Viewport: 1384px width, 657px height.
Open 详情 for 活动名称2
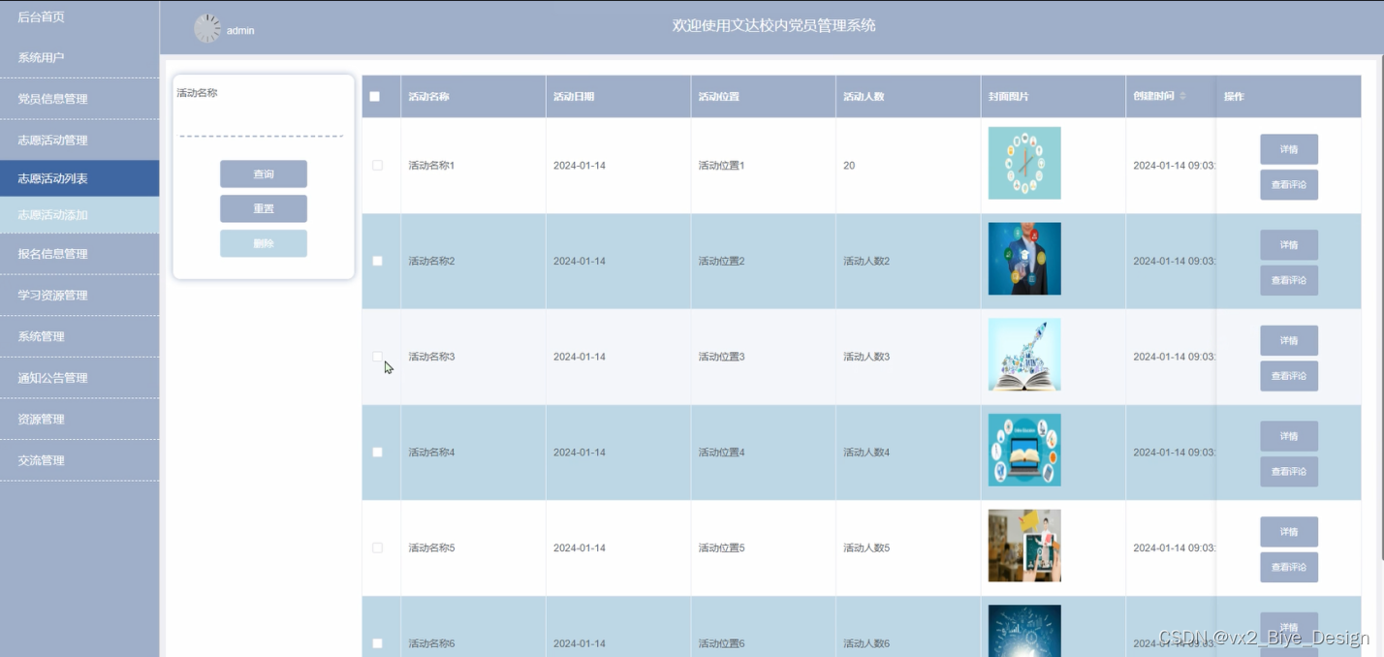pyautogui.click(x=1289, y=245)
